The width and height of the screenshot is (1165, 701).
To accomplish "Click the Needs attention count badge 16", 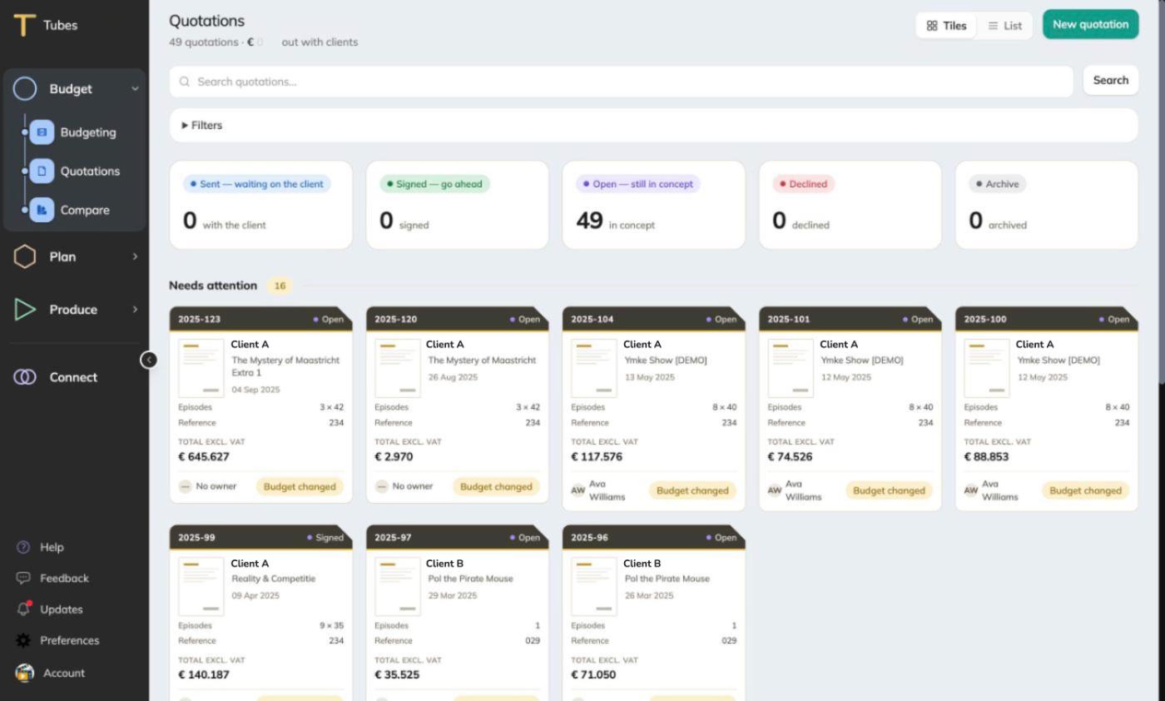I will (280, 286).
